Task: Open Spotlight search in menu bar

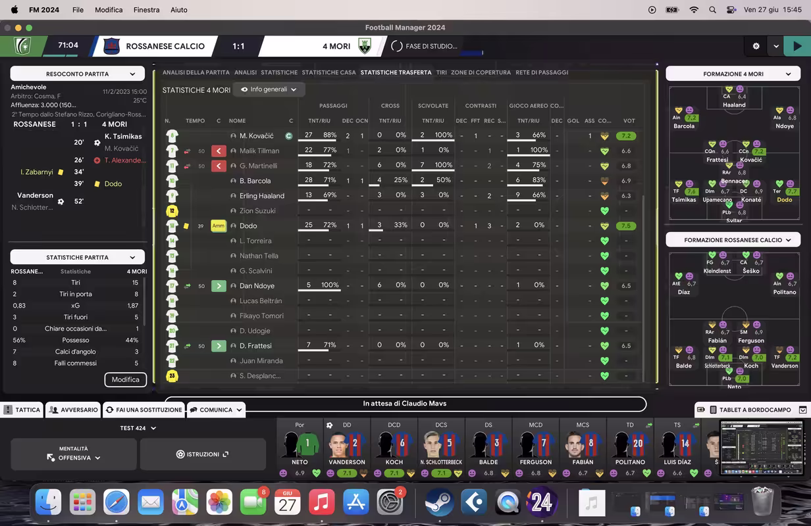Action: point(712,10)
